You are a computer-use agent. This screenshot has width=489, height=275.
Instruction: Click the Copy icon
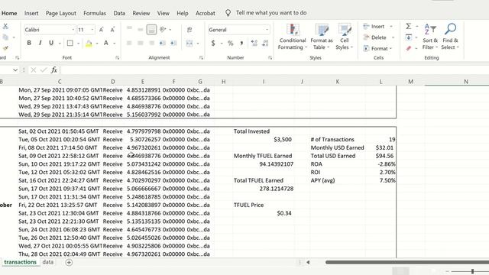click(x=5, y=37)
